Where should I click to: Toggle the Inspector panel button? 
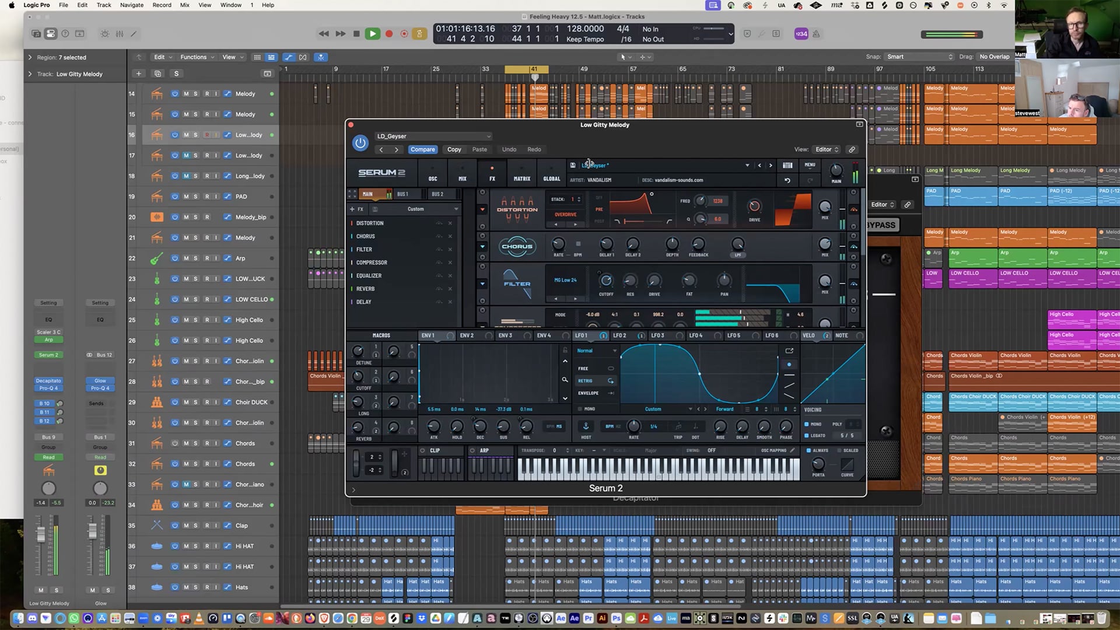(x=51, y=34)
